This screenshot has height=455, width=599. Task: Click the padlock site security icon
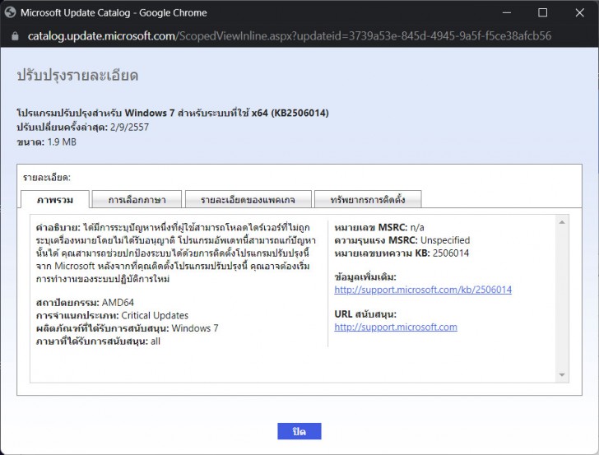(x=15, y=36)
